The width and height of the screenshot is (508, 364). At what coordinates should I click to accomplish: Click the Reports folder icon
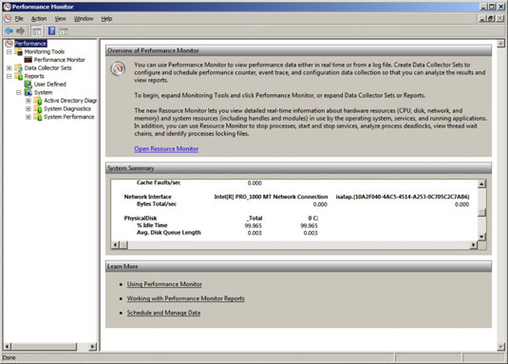click(x=19, y=76)
